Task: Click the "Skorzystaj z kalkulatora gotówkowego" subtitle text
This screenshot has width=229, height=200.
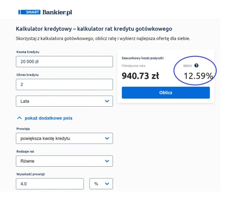Action: [x=103, y=38]
